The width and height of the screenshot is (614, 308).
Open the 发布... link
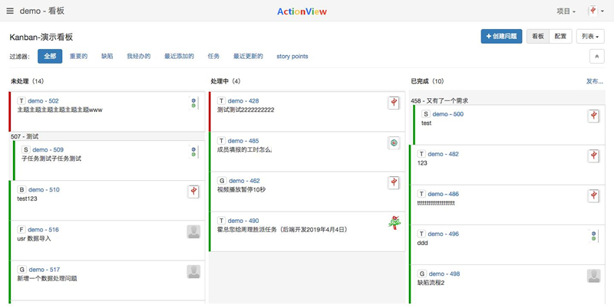(594, 81)
